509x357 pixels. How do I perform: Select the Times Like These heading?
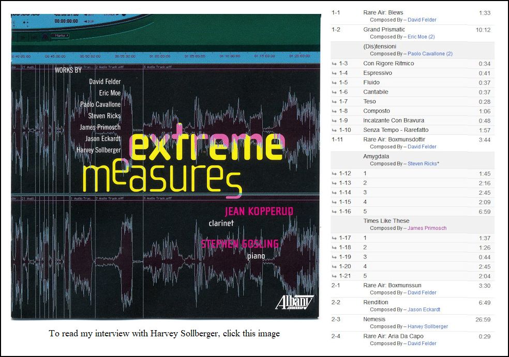point(386,221)
